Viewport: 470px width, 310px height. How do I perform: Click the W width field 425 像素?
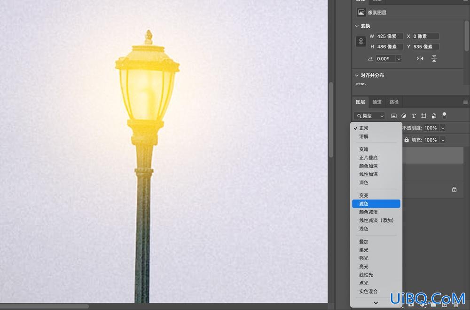coord(390,36)
